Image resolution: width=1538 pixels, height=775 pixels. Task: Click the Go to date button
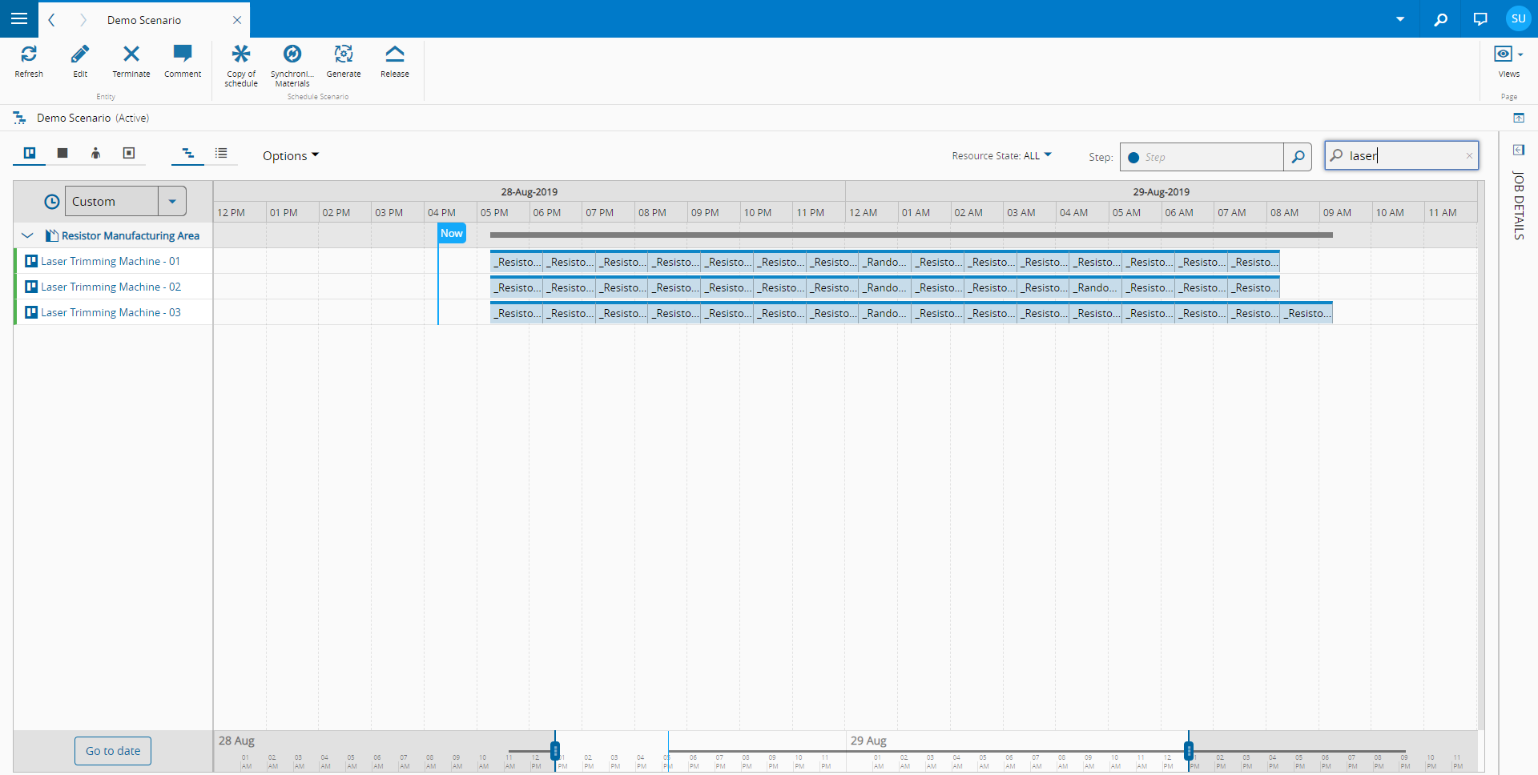(113, 751)
